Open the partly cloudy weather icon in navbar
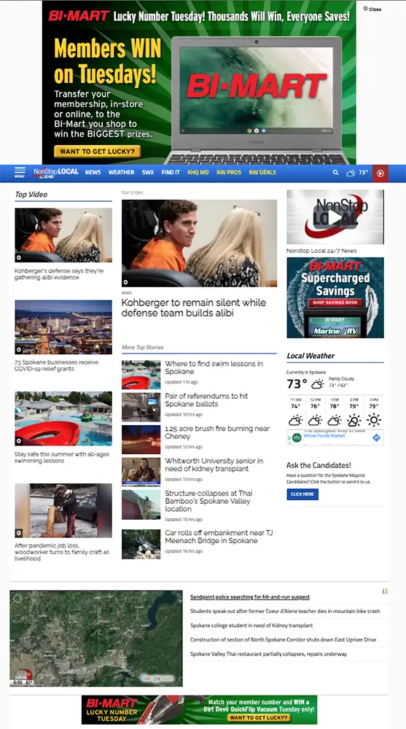406x729 pixels. 351,173
